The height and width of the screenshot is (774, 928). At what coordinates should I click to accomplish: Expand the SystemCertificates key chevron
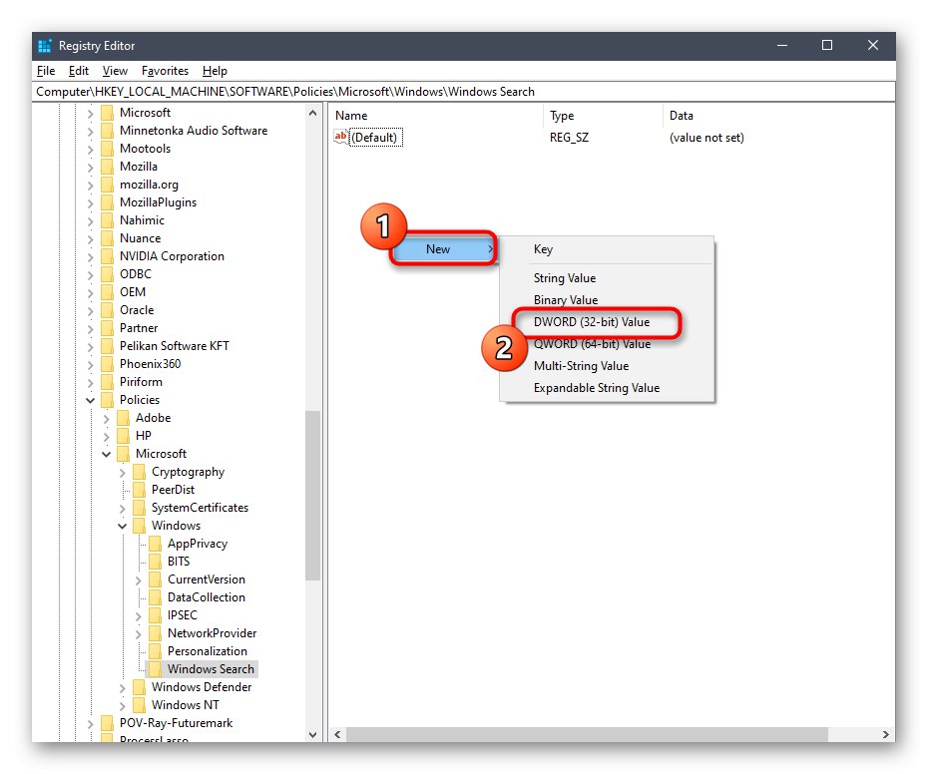coord(122,509)
